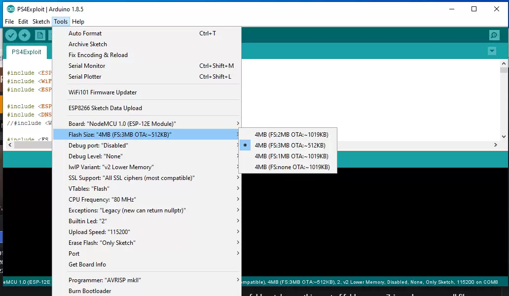The width and height of the screenshot is (509, 296).
Task: Switch to the PS4Exploit sketch tab
Action: tap(27, 52)
